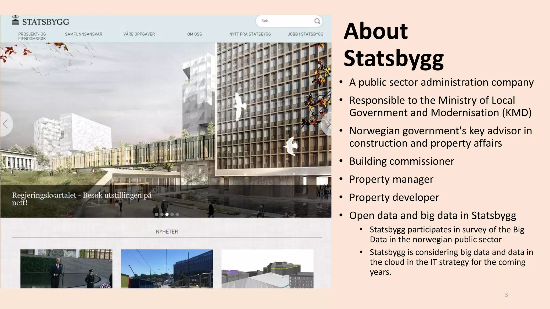550x309 pixels.
Task: Open the Våre oppgaver menu item
Action: point(139,34)
